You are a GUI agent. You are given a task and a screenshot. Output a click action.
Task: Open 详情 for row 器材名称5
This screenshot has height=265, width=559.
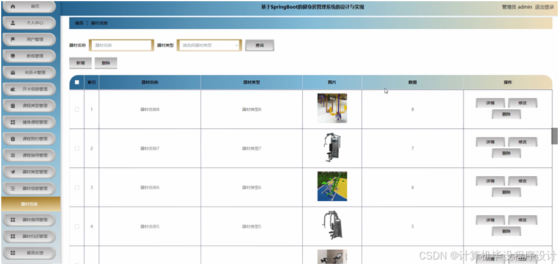click(490, 220)
